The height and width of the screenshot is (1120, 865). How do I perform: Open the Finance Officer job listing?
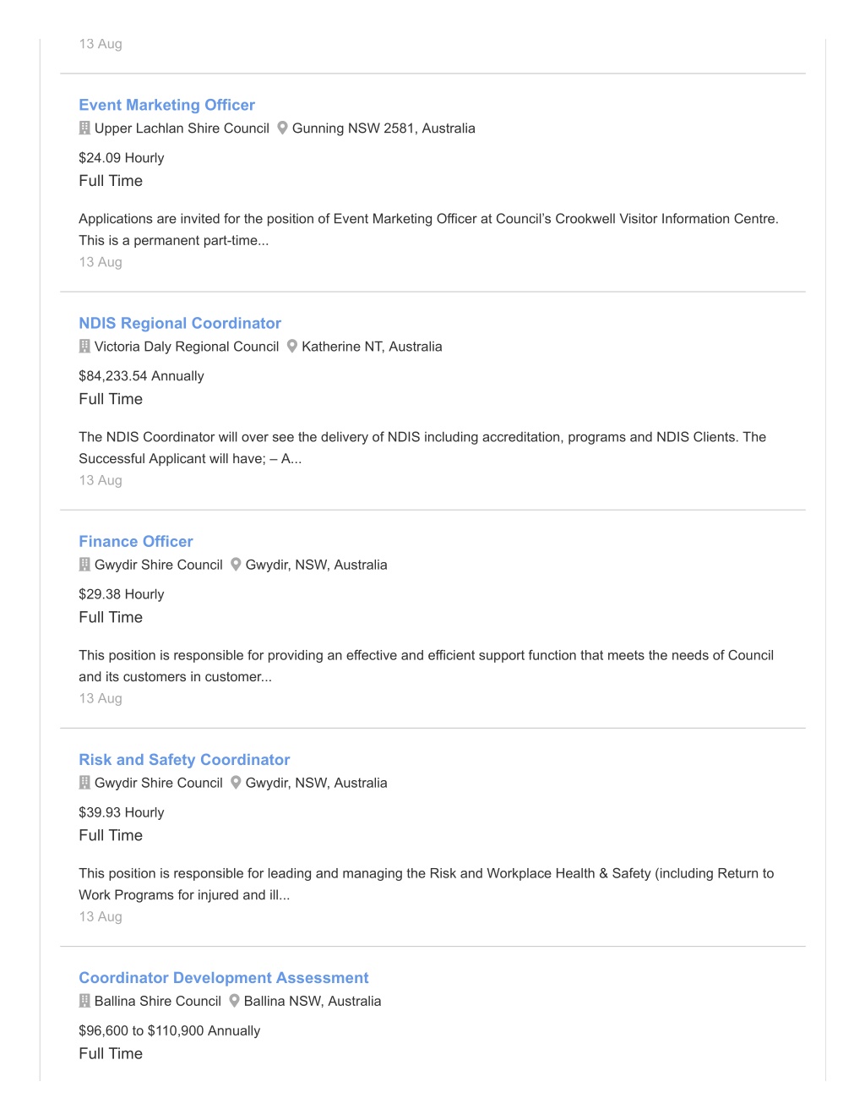click(x=136, y=541)
